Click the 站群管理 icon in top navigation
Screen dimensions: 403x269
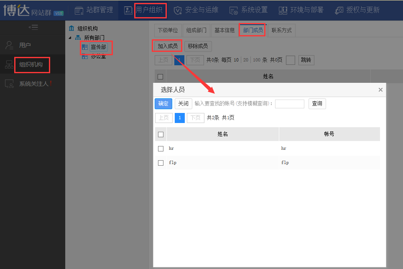pos(79,10)
